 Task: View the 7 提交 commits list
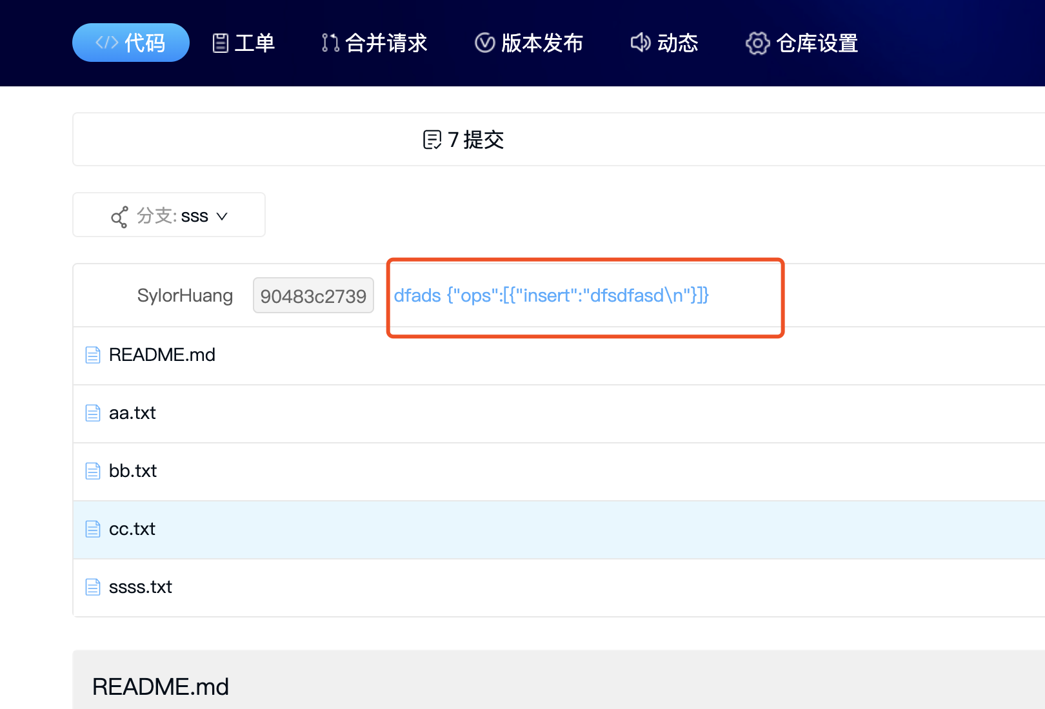463,139
